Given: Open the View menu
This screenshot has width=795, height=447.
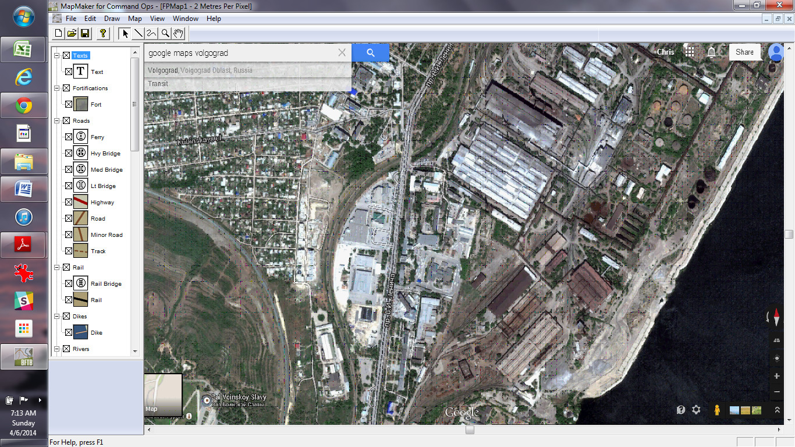Looking at the screenshot, I should coord(157,19).
